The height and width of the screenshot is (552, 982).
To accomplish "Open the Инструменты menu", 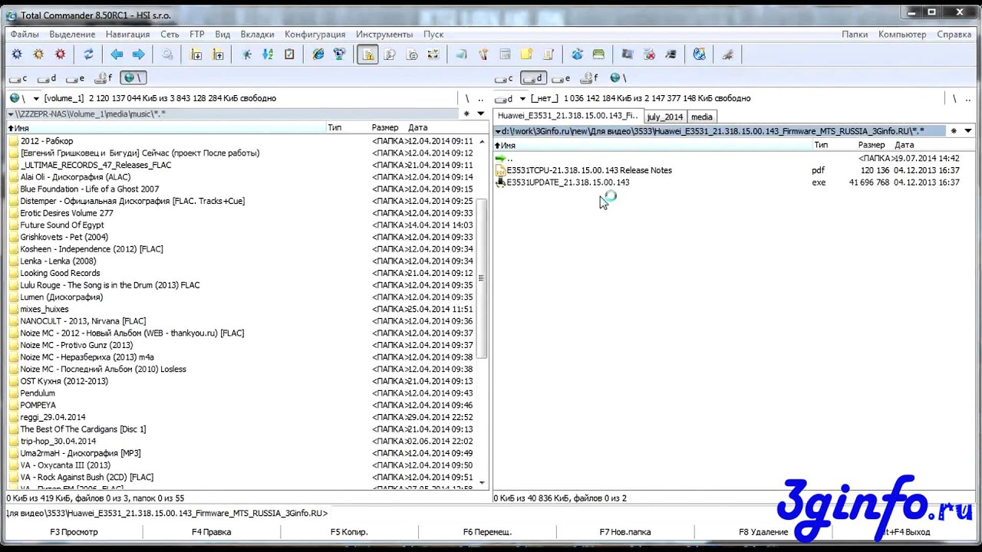I will tap(384, 34).
